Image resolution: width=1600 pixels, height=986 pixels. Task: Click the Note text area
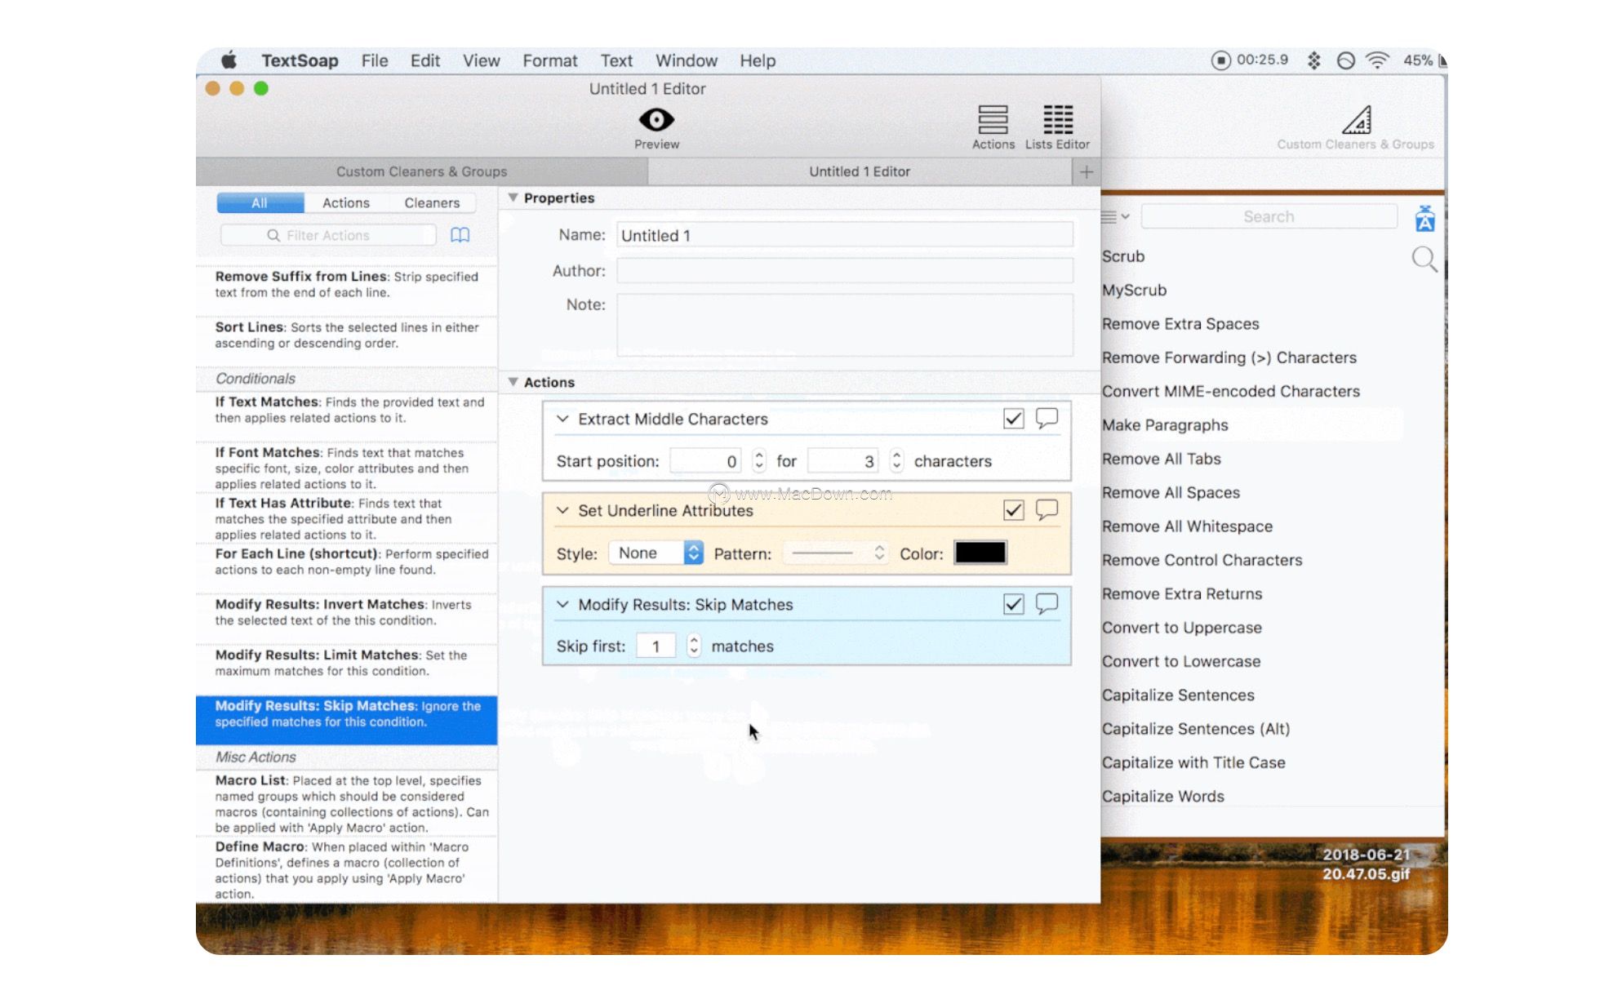pyautogui.click(x=845, y=325)
